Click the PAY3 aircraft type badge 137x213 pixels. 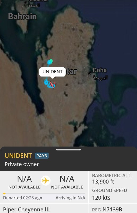tap(42, 156)
